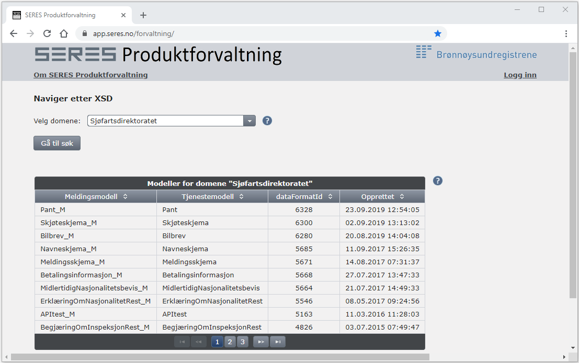Viewport: 579px width, 363px height.
Task: Click the Brønnøysundregistrene logo
Action: 476,52
